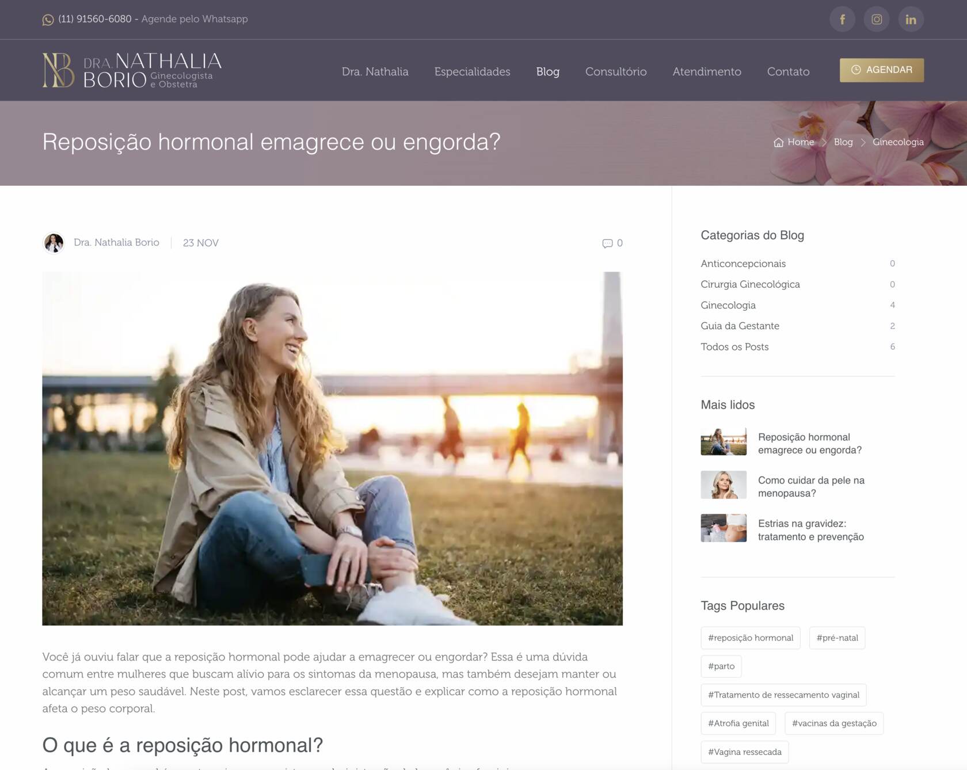Open thumbnail for menopausa skin care post
Viewport: 967px width, 770px height.
coord(724,485)
